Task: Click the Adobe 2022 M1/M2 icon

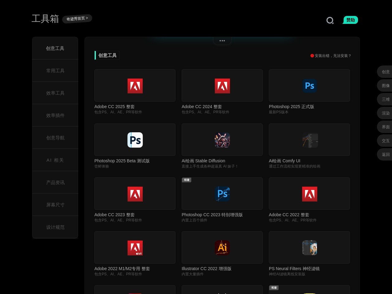Action: [135, 248]
